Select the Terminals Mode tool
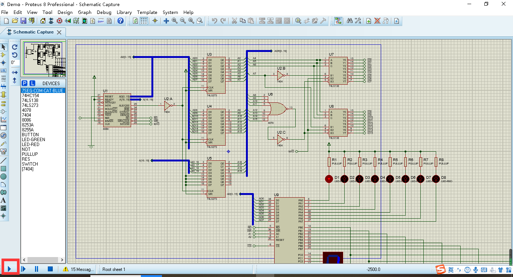The height and width of the screenshot is (277, 513). (x=4, y=103)
